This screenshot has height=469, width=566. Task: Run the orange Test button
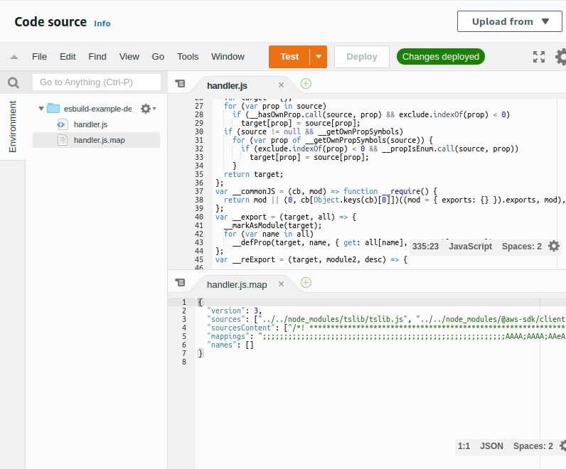289,57
